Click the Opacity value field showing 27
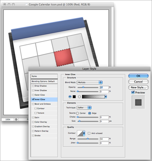 coord(104,87)
